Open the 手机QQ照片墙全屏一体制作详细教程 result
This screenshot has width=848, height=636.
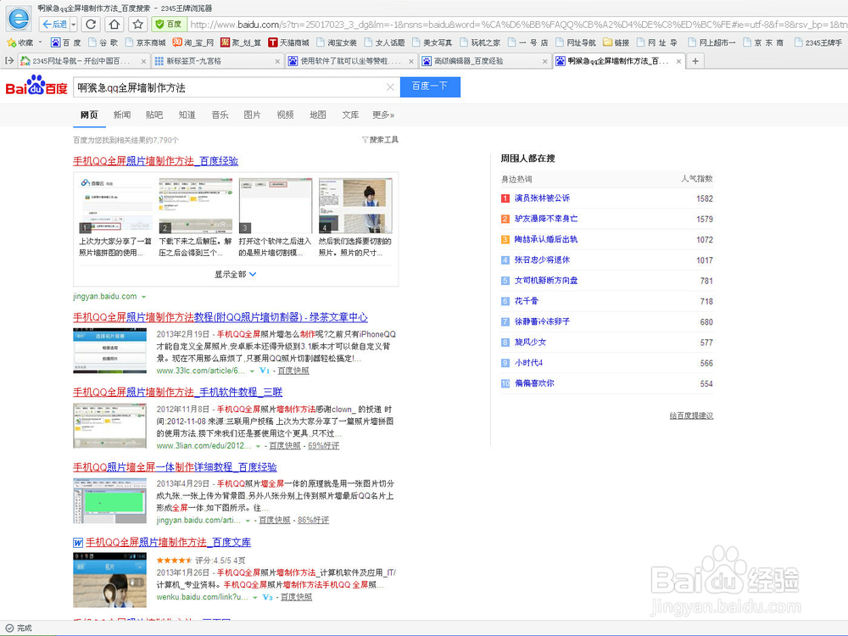coord(176,466)
